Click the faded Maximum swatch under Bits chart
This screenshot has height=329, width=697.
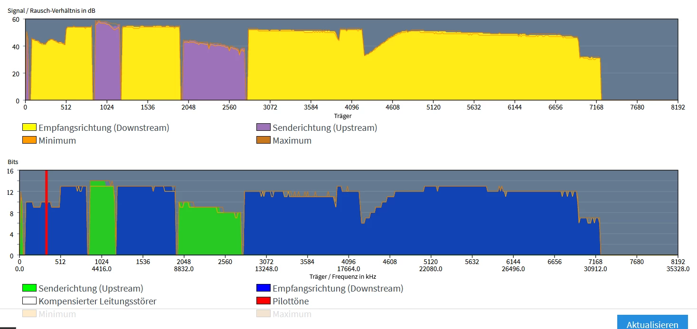coord(263,313)
